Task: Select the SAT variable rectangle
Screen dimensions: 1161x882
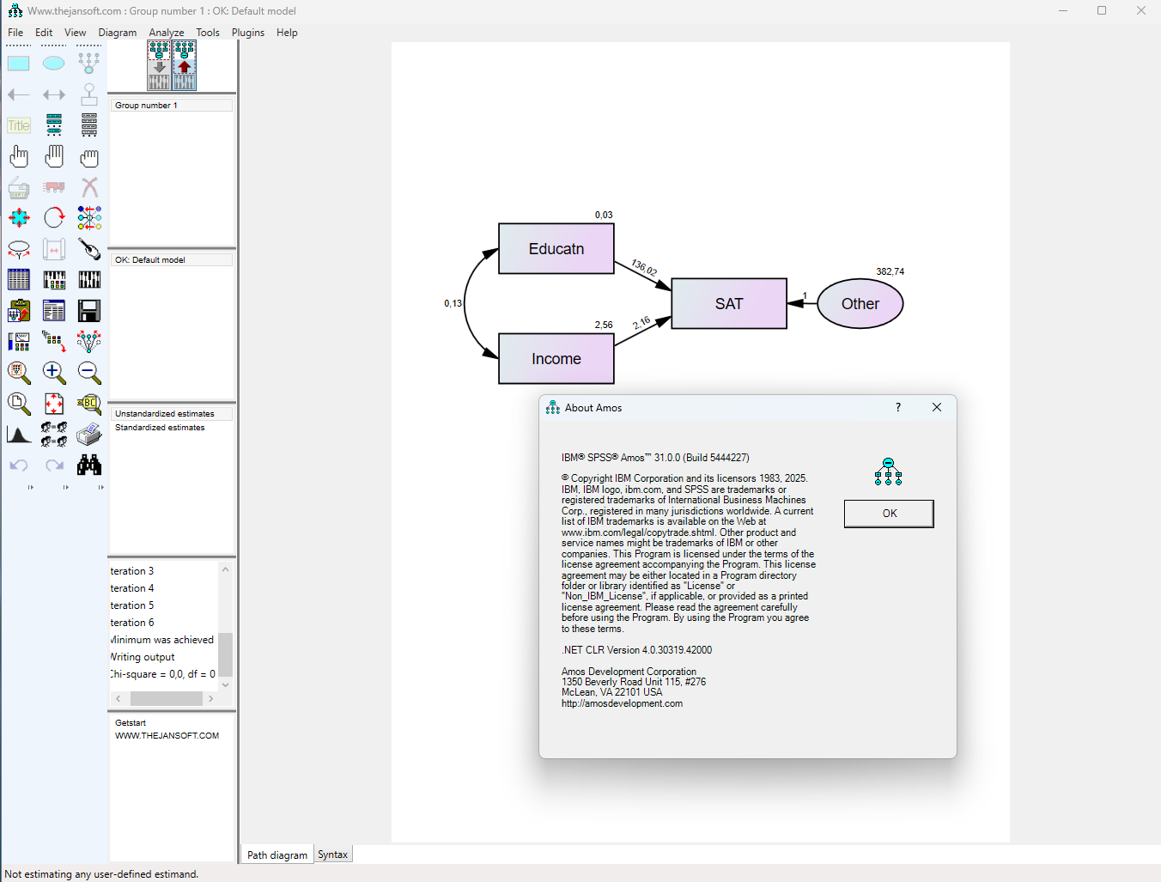Action: (729, 303)
